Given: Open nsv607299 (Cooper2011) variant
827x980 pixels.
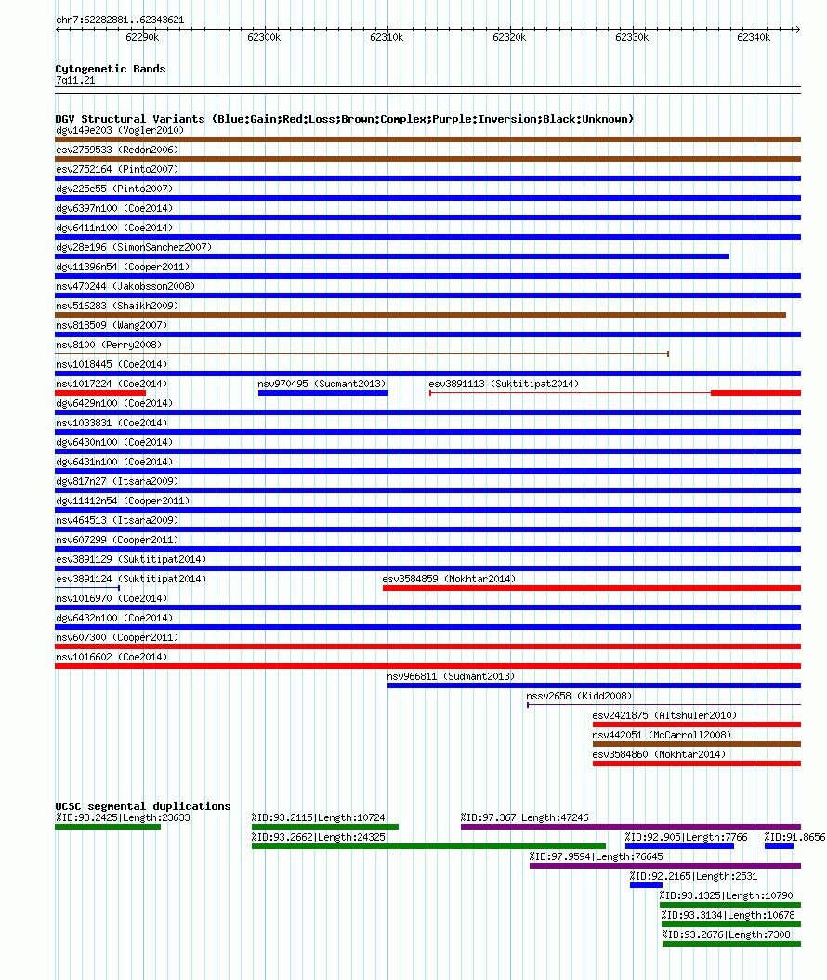Looking at the screenshot, I should [117, 540].
